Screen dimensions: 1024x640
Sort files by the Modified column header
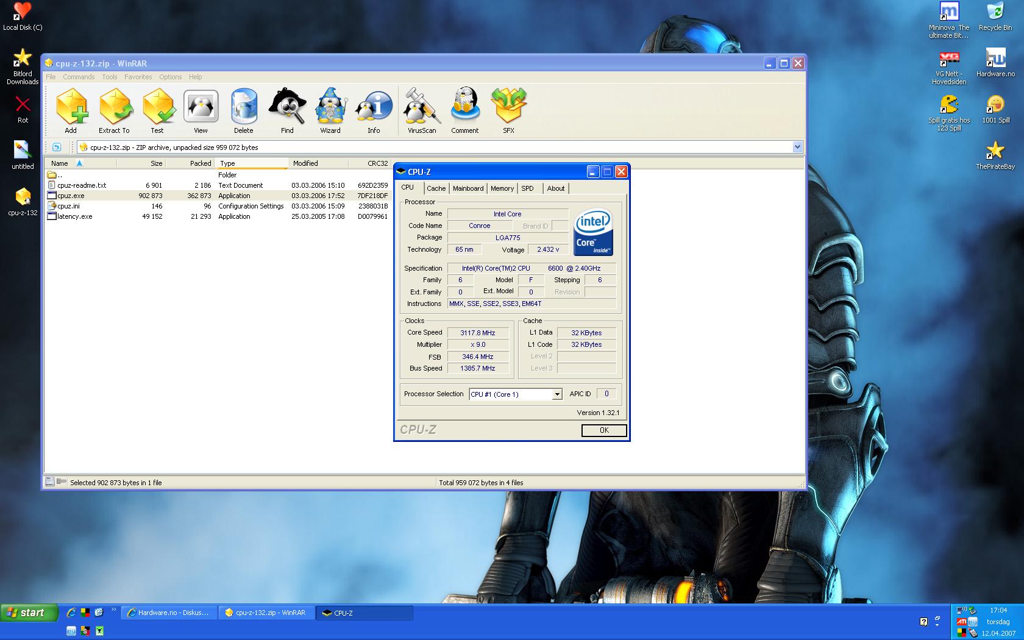coord(318,163)
